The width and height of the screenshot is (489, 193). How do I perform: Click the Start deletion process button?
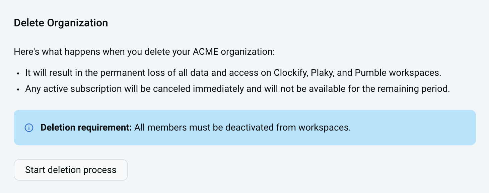[x=71, y=170]
